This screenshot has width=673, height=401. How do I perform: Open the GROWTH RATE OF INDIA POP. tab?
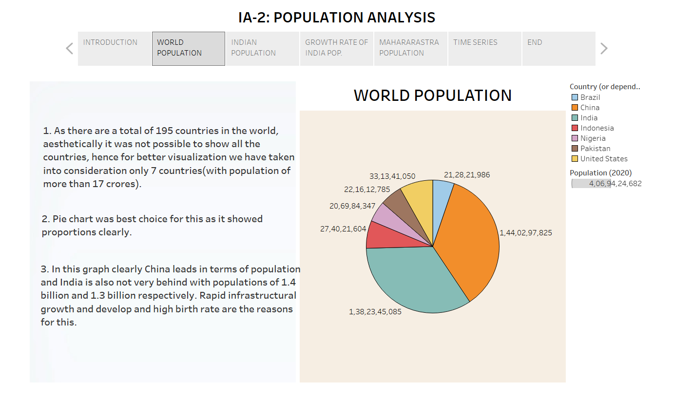pos(336,48)
